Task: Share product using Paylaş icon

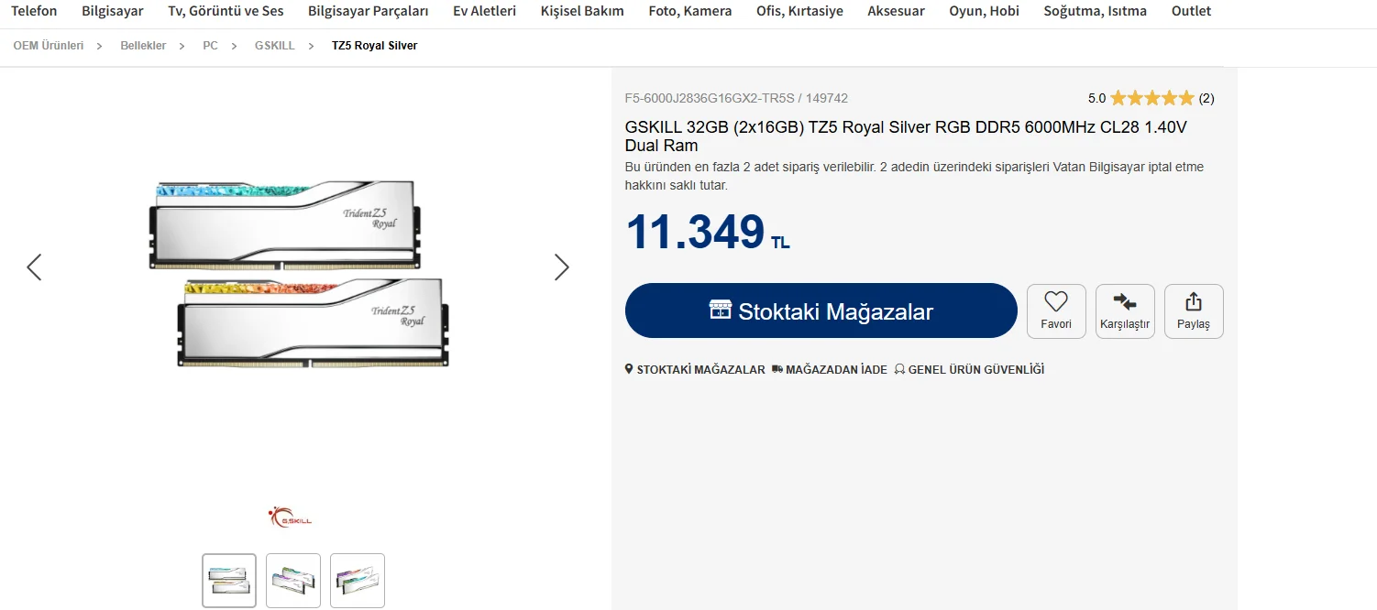Action: tap(1194, 311)
